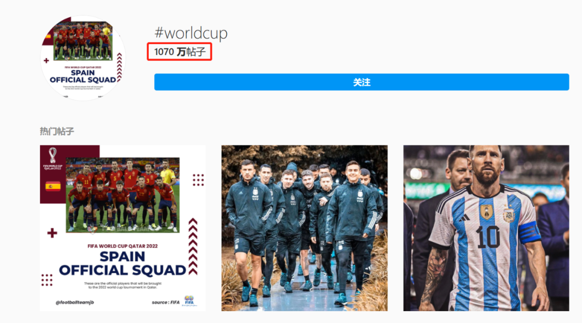Image resolution: width=582 pixels, height=323 pixels.
Task: Open the Messi number 10 jersey post
Action: coord(486,228)
